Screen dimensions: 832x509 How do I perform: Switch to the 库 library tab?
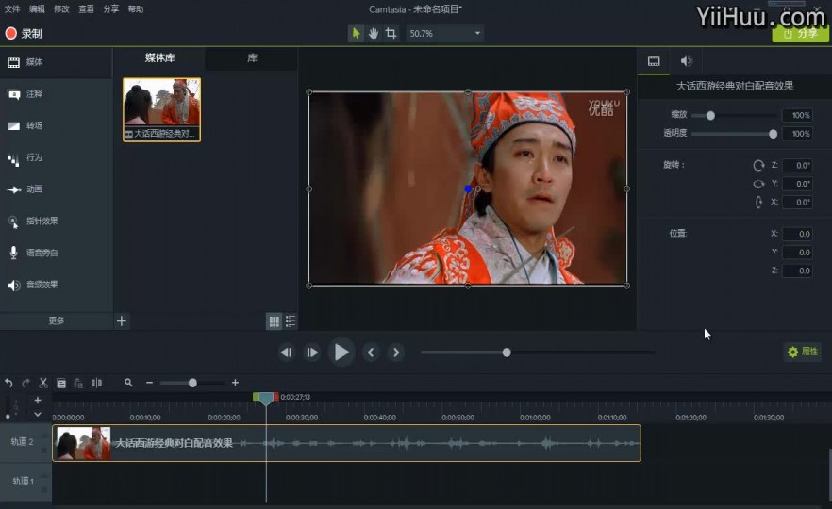point(252,57)
